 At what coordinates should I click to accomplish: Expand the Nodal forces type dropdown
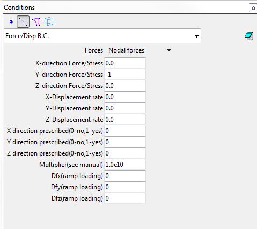click(x=139, y=50)
